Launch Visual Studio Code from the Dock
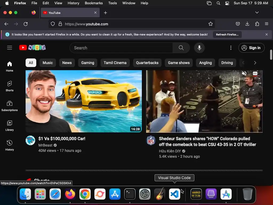Image resolution: width=273 pixels, height=205 pixels. [x=174, y=194]
